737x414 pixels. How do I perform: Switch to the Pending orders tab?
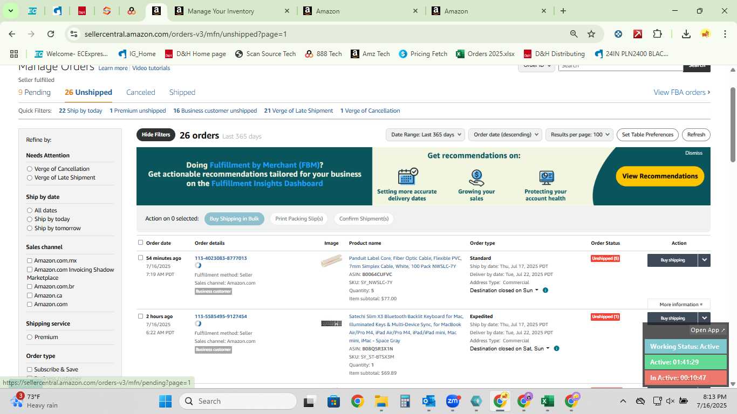coord(35,93)
